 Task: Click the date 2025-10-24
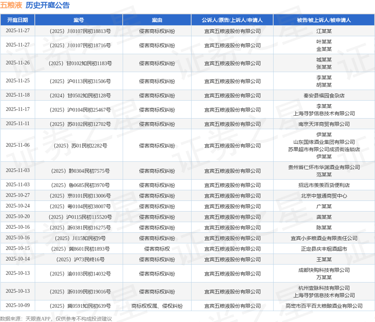point(18,206)
